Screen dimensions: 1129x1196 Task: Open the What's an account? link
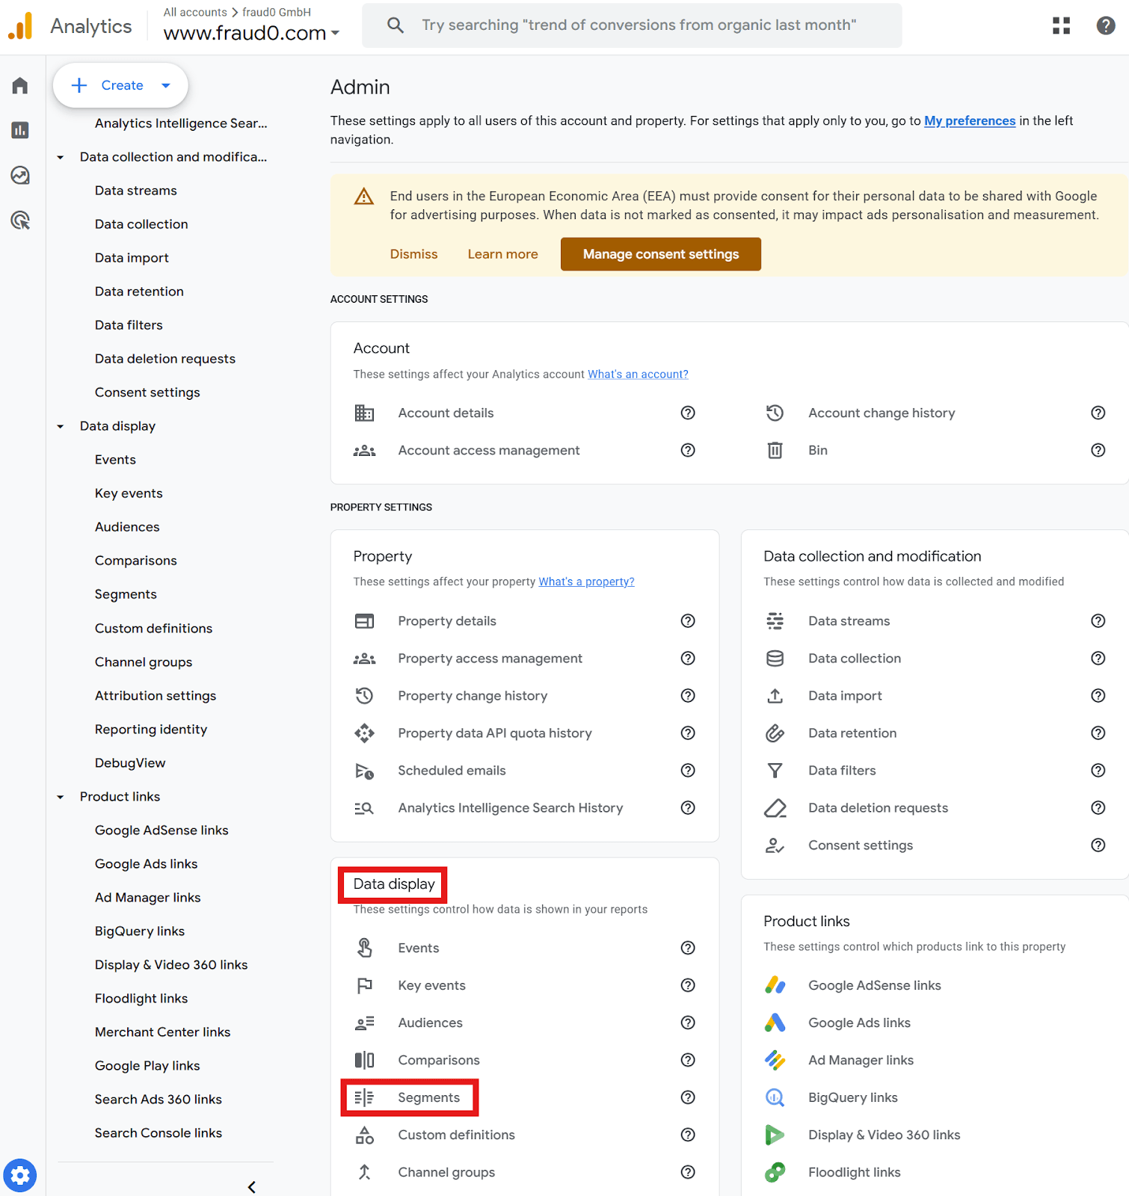[x=638, y=374]
